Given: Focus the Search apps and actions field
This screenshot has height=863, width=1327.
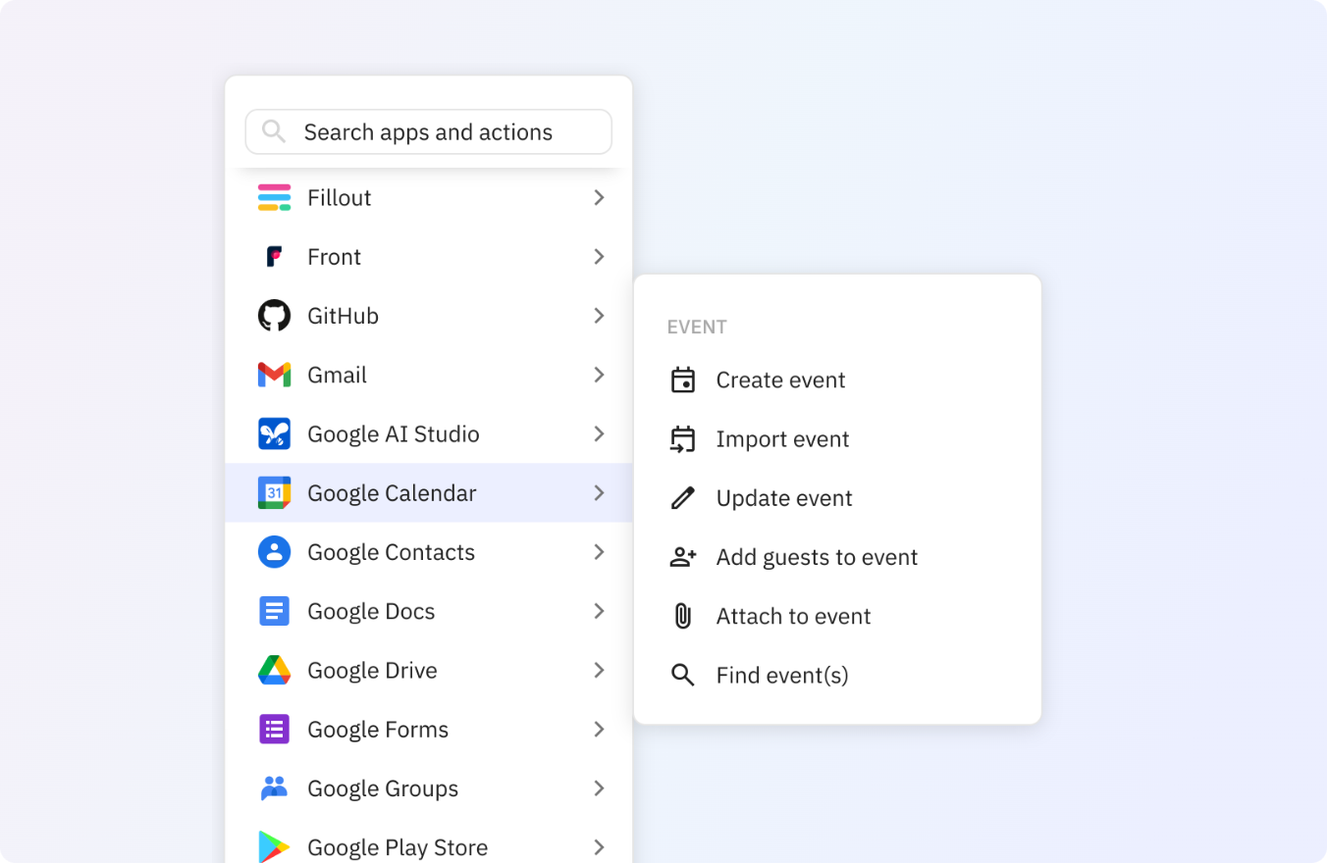Looking at the screenshot, I should [429, 131].
